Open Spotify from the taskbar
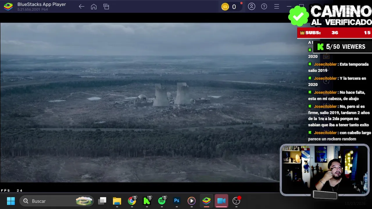 [x=162, y=201]
